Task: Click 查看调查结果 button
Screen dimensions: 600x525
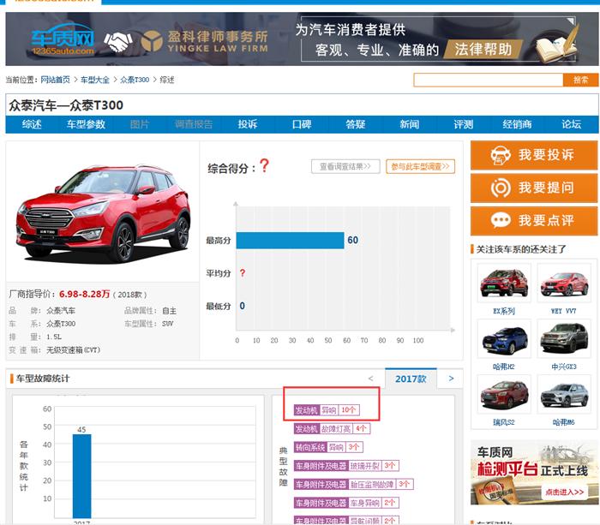Action: point(345,167)
